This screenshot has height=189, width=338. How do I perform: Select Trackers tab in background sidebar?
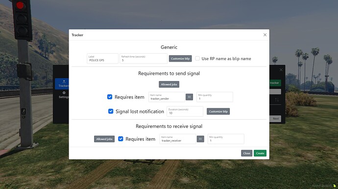[x=62, y=84]
